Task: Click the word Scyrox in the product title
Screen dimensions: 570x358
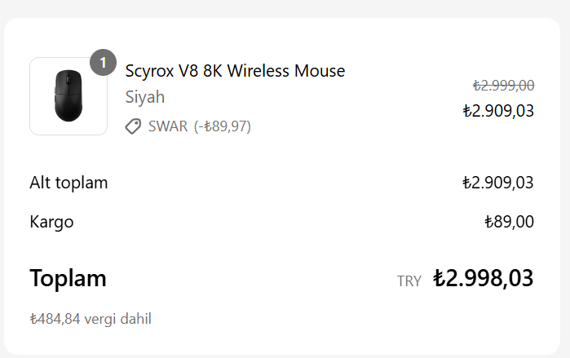Action: point(148,71)
